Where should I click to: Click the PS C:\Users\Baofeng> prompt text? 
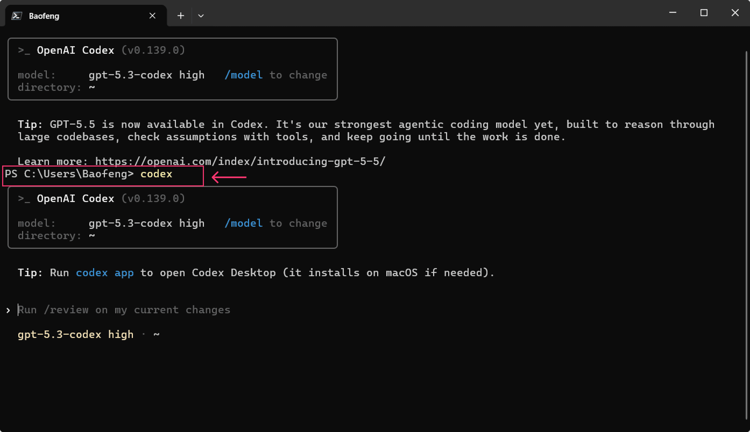pos(69,174)
